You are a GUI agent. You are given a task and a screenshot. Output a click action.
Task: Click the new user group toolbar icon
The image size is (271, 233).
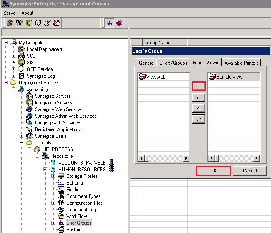click(x=110, y=23)
